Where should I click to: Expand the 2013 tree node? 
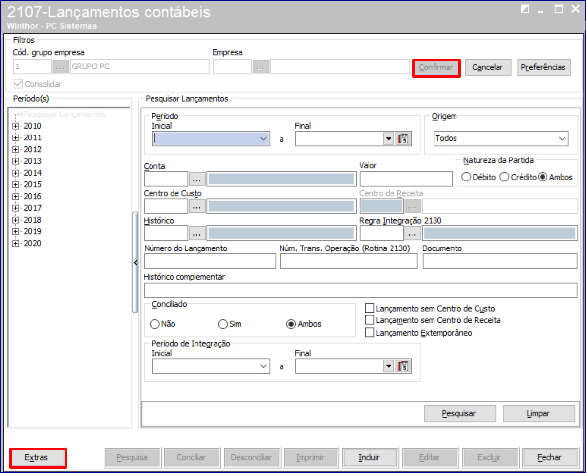coord(15,161)
